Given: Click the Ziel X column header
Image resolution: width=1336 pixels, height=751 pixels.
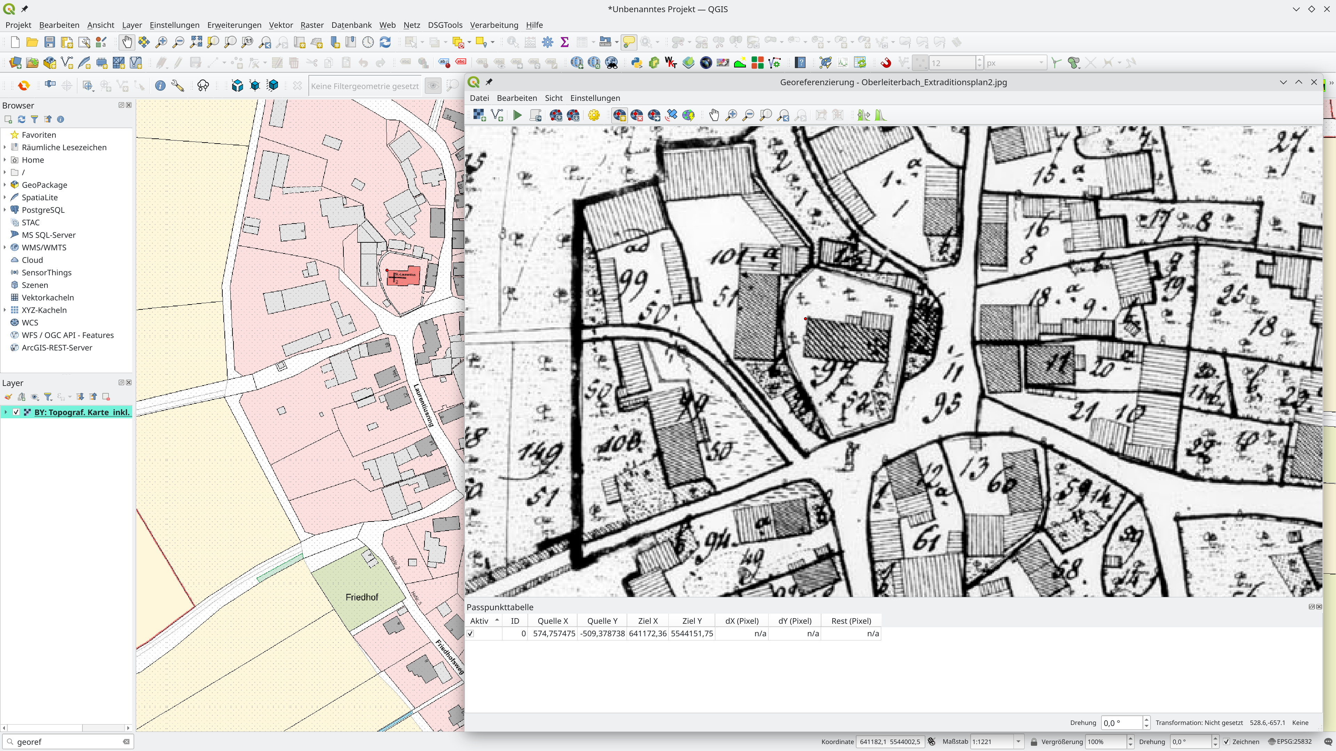Looking at the screenshot, I should click(648, 621).
